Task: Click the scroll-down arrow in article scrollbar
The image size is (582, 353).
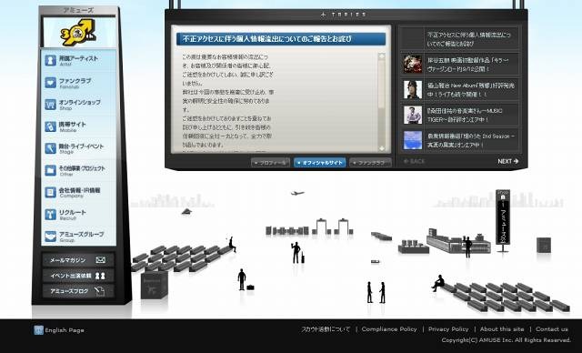Action: pos(381,148)
